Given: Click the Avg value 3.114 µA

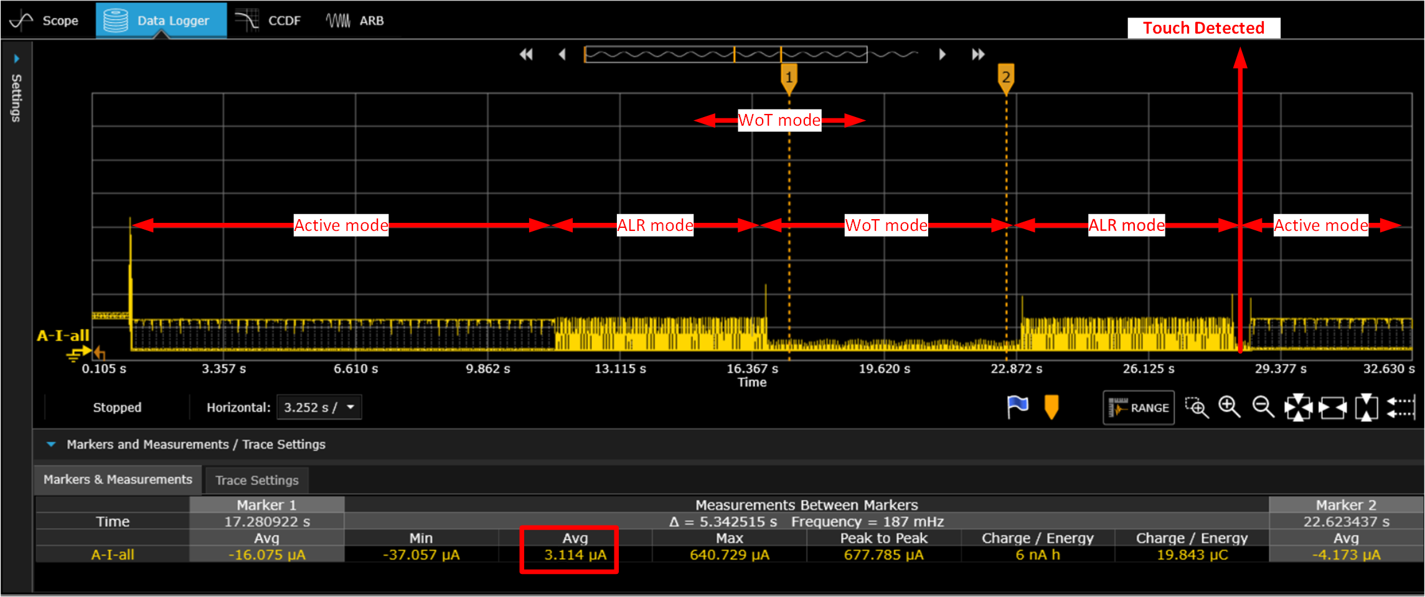Looking at the screenshot, I should 575,555.
